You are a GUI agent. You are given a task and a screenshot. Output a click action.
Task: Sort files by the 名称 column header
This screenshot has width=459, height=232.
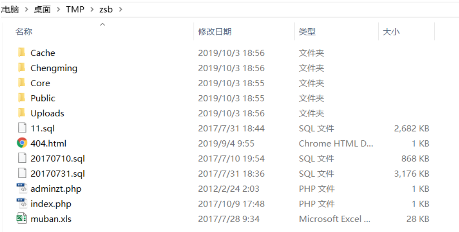[x=24, y=32]
